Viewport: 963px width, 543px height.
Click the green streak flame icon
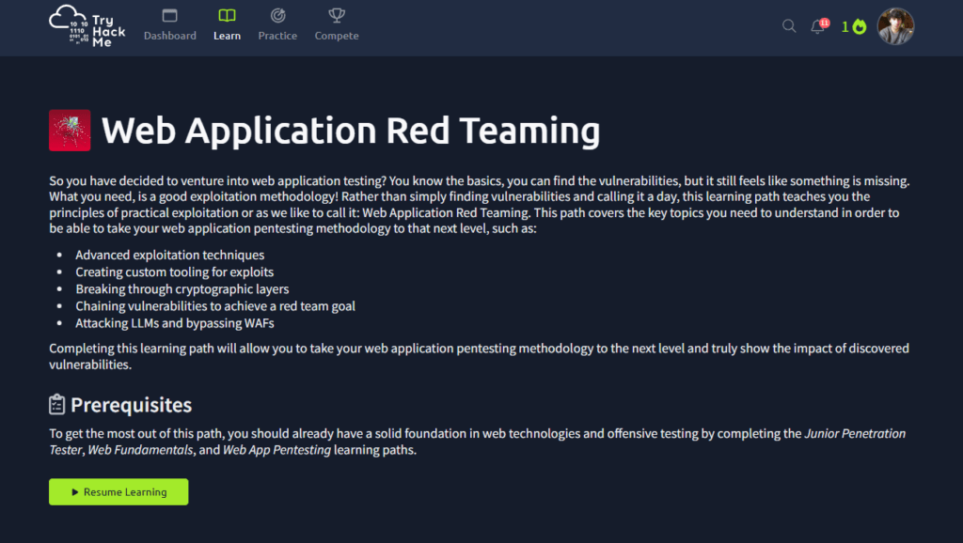pyautogui.click(x=859, y=27)
